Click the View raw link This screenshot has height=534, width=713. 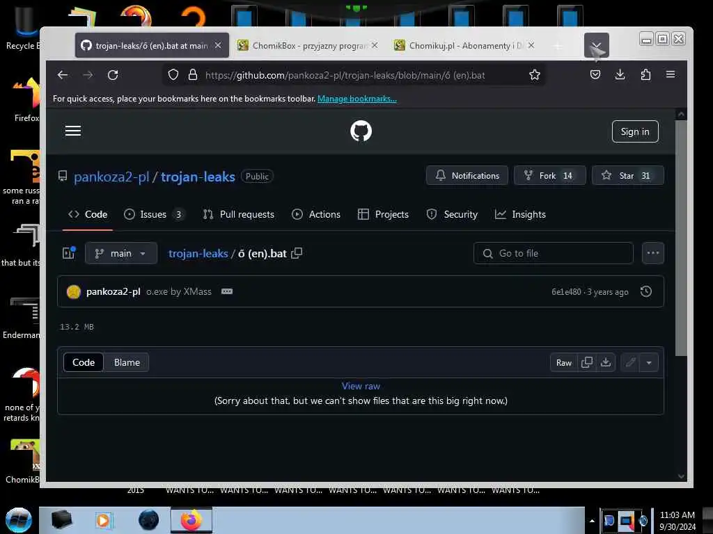pos(361,386)
